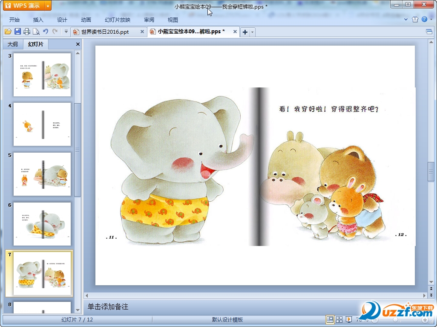Open the 动画 ribbon tab
The width and height of the screenshot is (437, 327).
(x=86, y=20)
